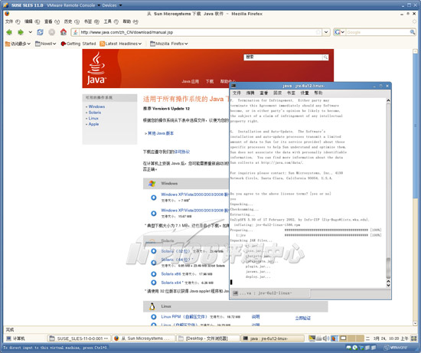Open the Firefox 文件 (F) menu

point(12,21)
